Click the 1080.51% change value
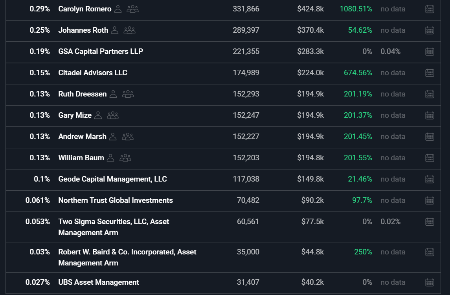 coord(356,9)
